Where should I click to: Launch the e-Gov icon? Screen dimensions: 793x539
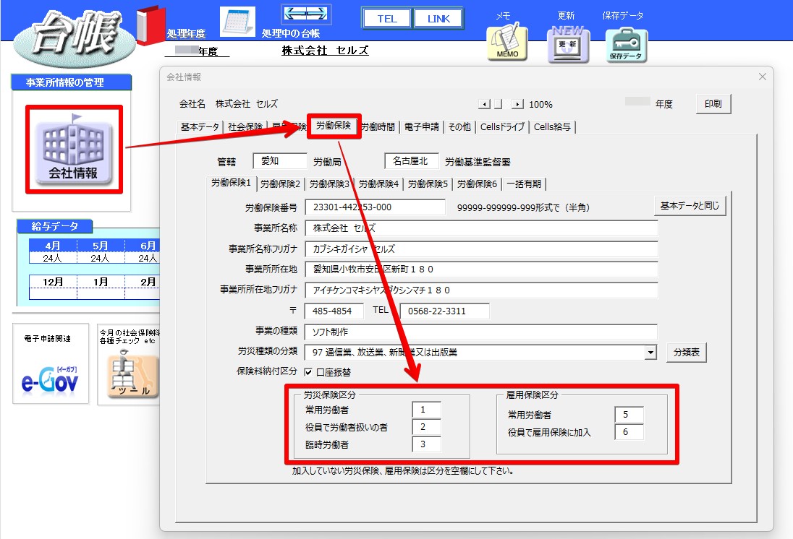(50, 380)
